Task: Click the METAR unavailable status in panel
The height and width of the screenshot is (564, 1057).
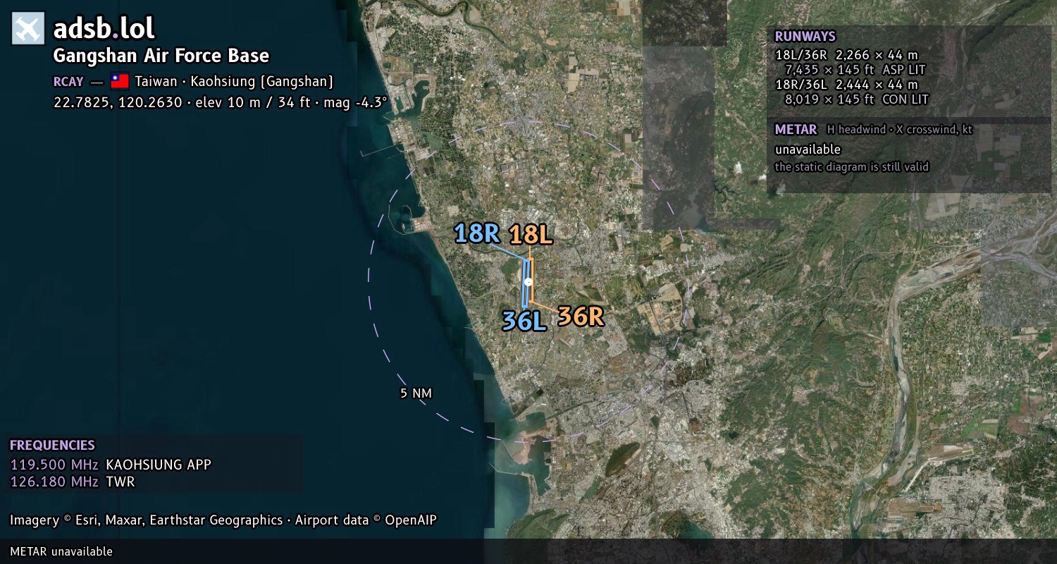Action: pos(808,149)
